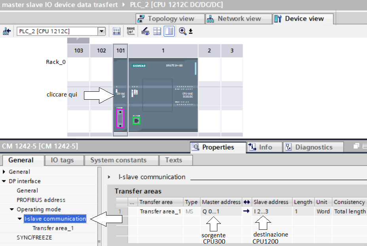This screenshot has height=246, width=367.
Task: Click the magenta PROFIBUS port on CM module
Action: pos(120,119)
